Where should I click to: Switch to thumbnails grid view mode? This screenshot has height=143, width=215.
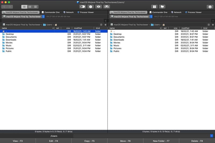(x=35, y=7)
